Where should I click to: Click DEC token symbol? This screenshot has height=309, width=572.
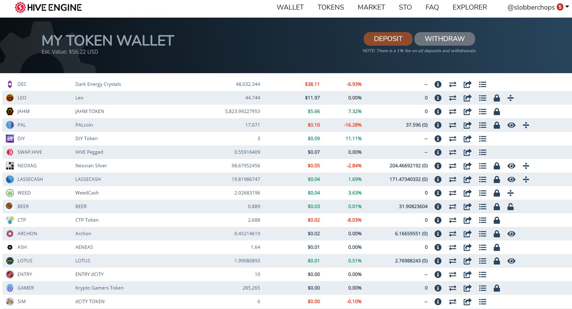click(22, 84)
